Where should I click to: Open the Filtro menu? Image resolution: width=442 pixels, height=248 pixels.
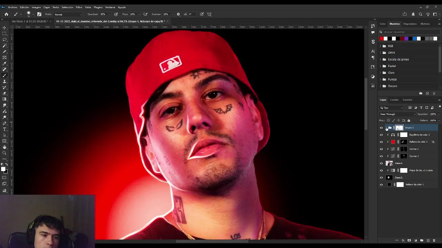point(79,7)
